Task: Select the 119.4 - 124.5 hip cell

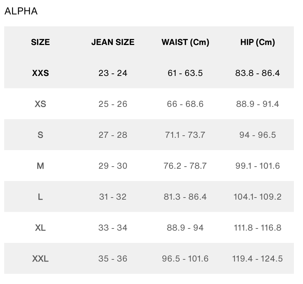Action: click(257, 259)
